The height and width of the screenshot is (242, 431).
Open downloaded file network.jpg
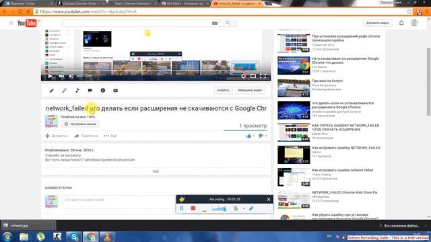click(28, 226)
